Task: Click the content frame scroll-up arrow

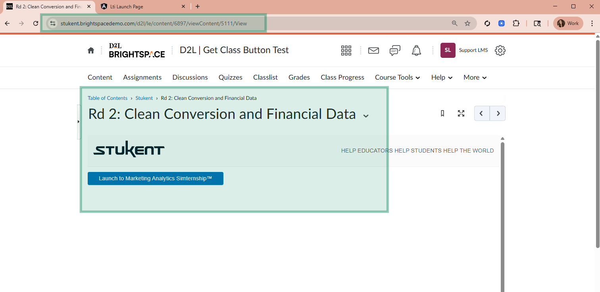Action: (x=502, y=138)
